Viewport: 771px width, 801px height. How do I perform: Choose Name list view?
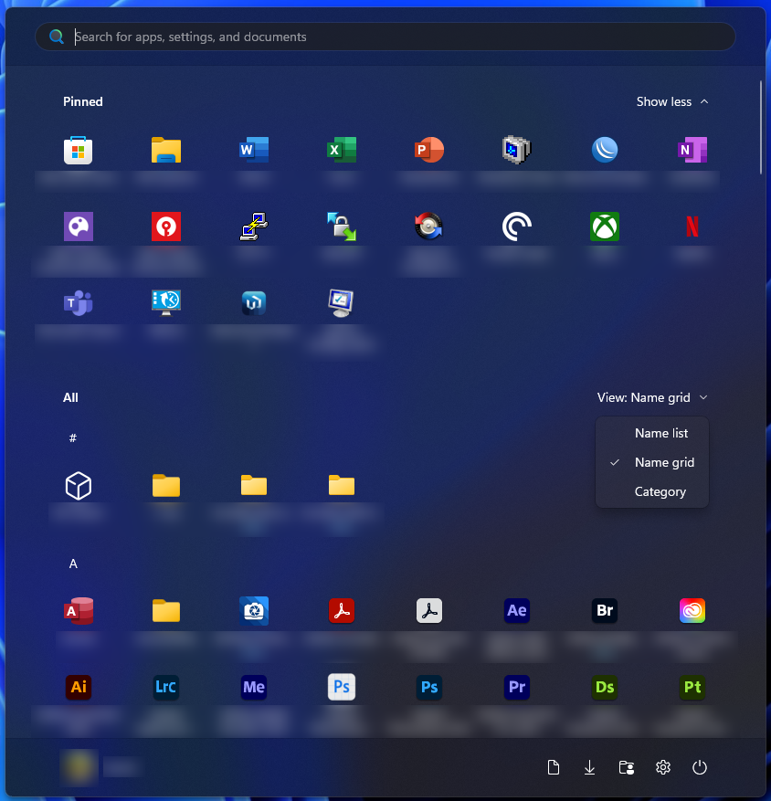[x=652, y=433]
